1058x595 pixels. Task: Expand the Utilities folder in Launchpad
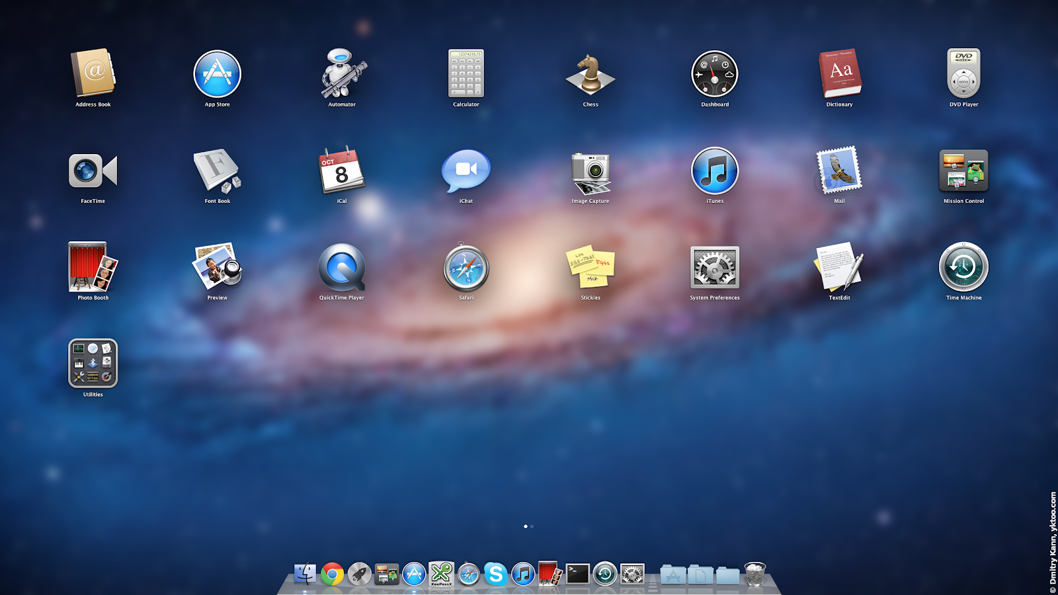93,364
